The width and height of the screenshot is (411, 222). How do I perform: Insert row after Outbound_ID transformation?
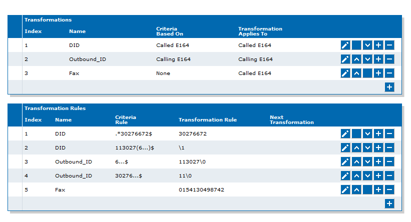tap(378, 59)
